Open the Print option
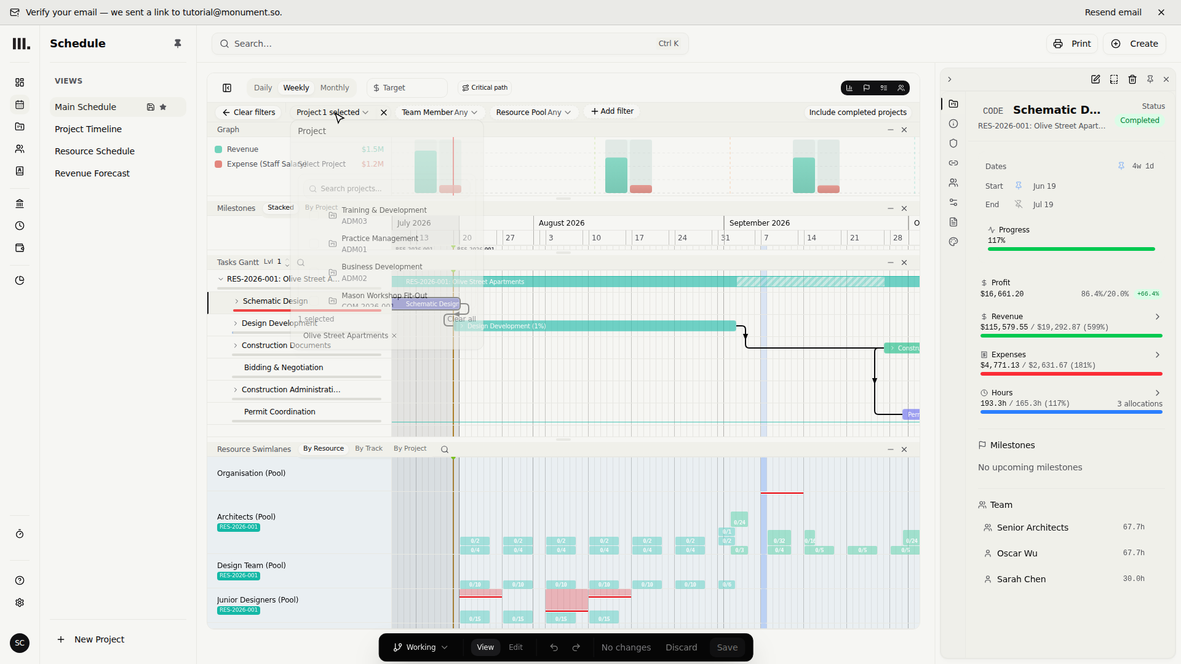 click(1072, 44)
